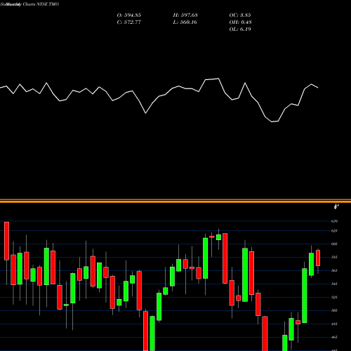
Task: Select the high value 'H: 597.68'
Action: click(x=185, y=15)
